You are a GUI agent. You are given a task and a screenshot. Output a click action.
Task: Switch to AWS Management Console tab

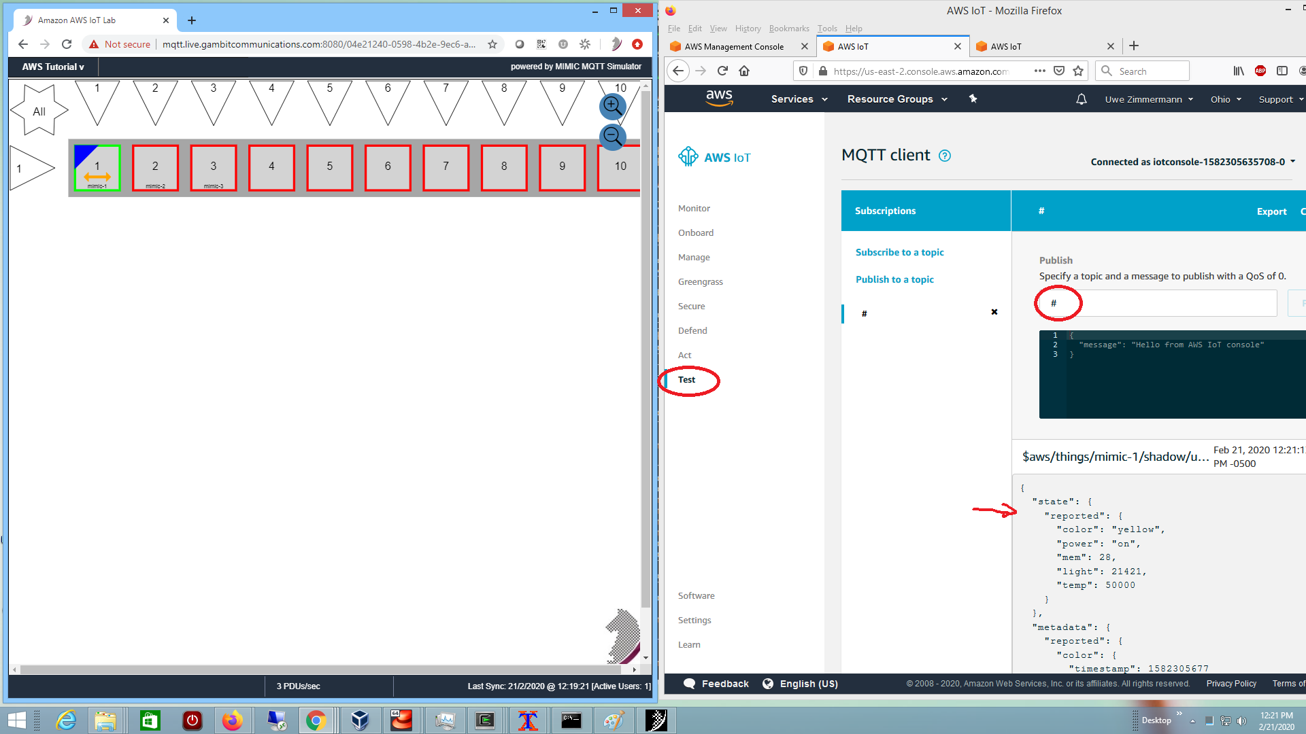pos(734,46)
